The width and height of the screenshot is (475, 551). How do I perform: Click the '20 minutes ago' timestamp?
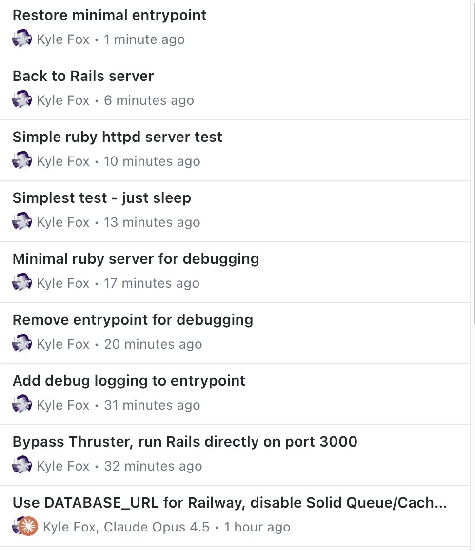[x=153, y=344]
